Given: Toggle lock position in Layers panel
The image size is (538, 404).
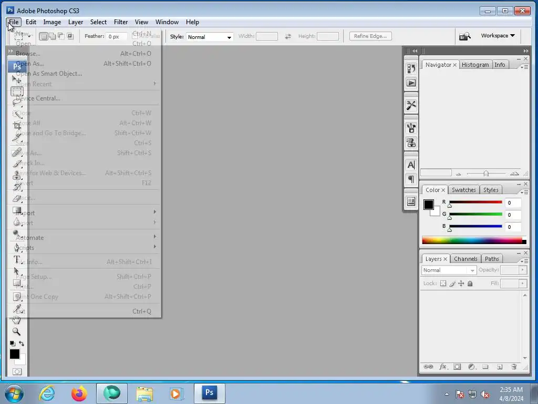Looking at the screenshot, I should tap(461, 284).
